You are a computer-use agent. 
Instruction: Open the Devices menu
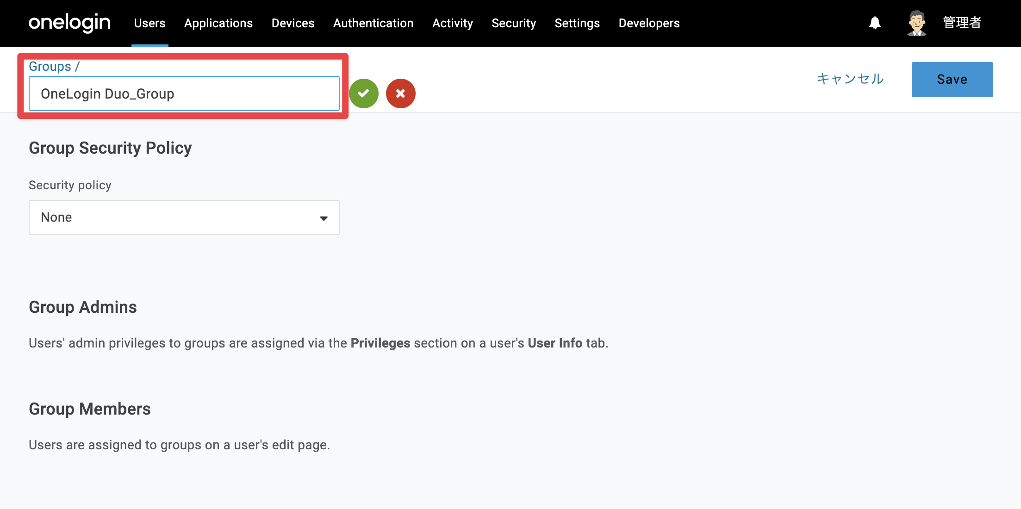pos(293,23)
